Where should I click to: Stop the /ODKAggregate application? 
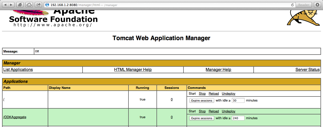pyautogui.click(x=202, y=111)
